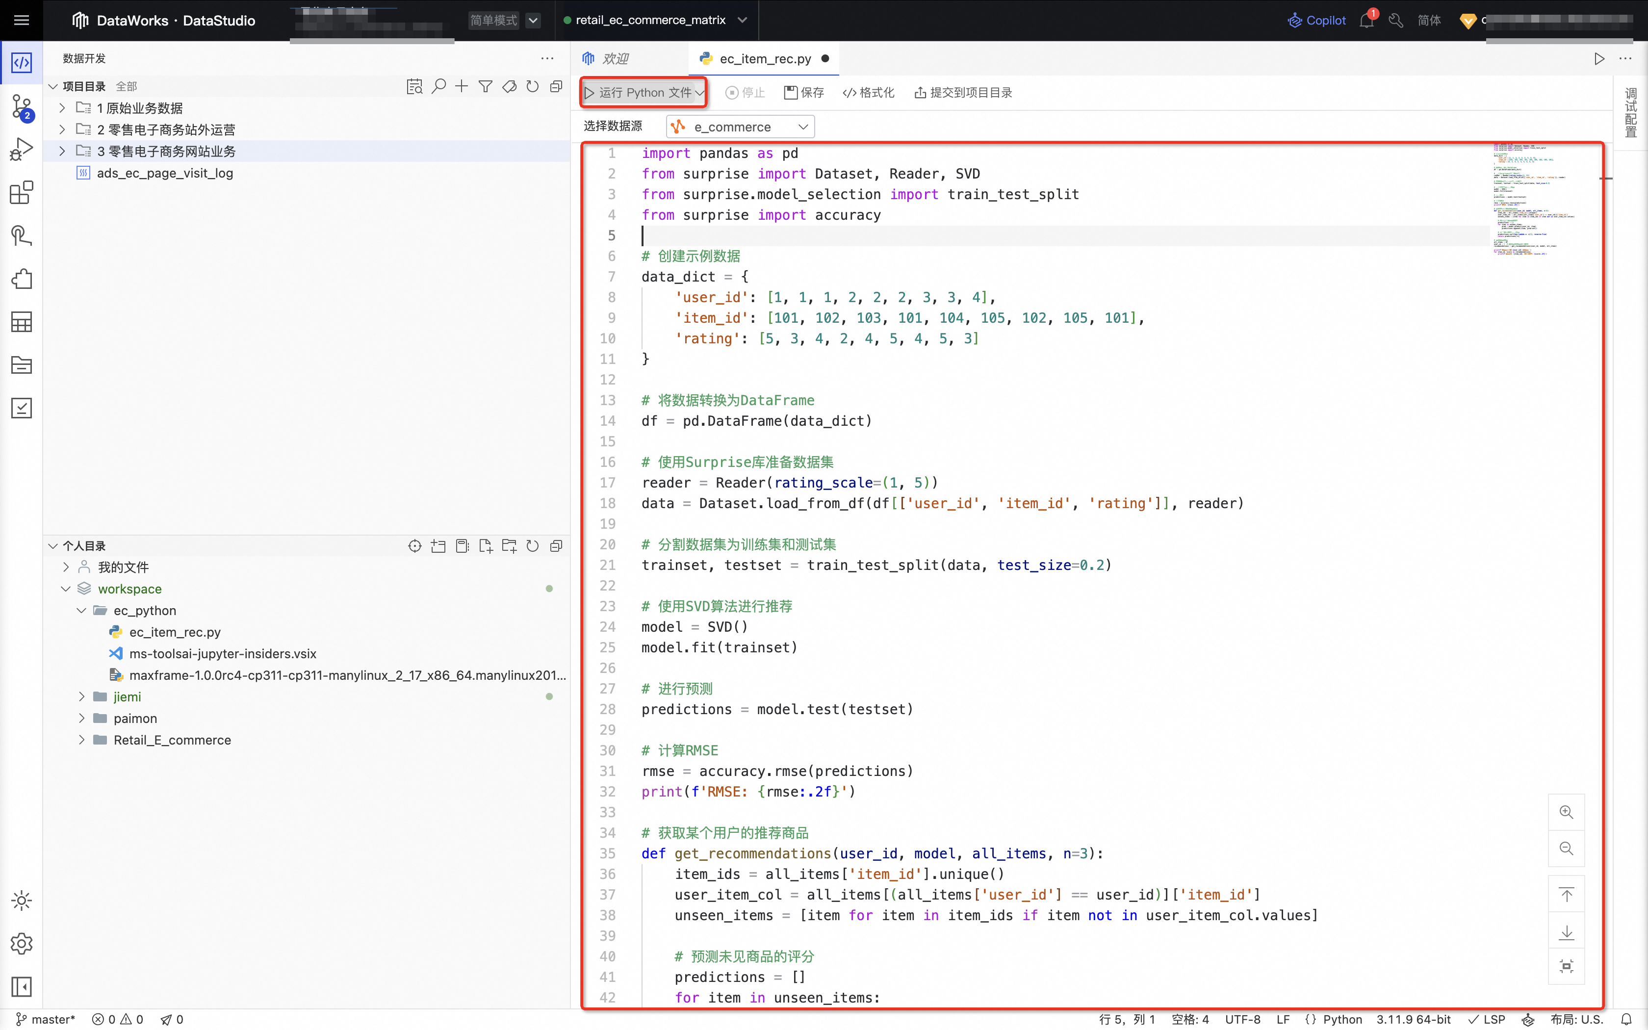Open the hamburger main menu

(21, 21)
